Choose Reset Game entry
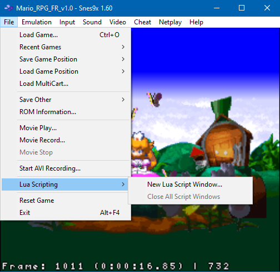This screenshot has width=280, height=272. [x=65, y=201]
